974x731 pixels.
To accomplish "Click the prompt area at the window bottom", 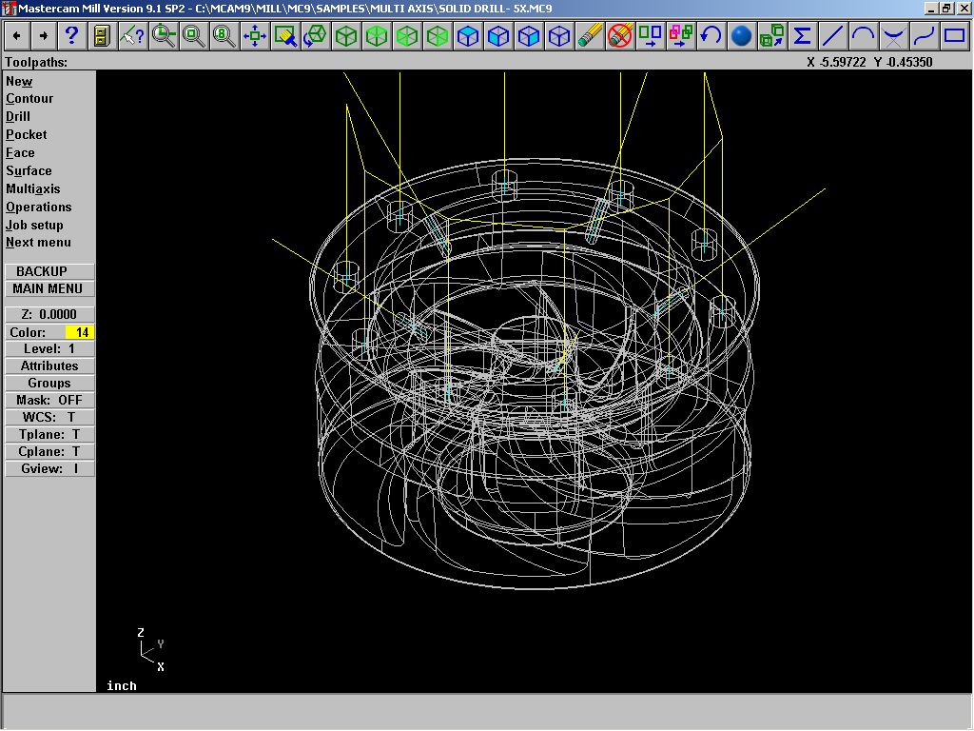I will (487, 711).
